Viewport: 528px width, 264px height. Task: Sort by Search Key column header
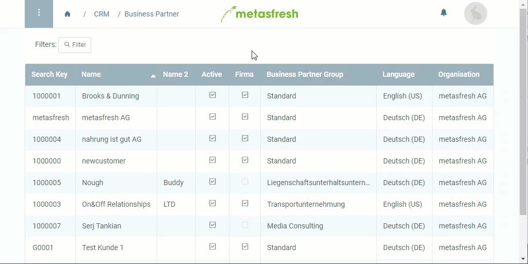(x=49, y=74)
